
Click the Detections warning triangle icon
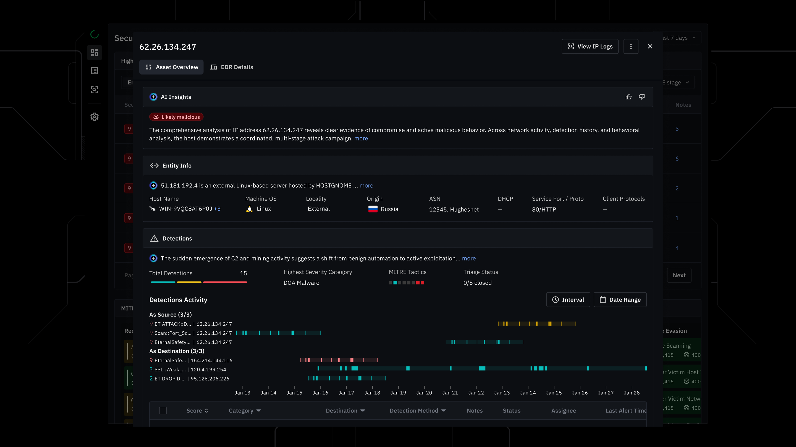coord(154,238)
